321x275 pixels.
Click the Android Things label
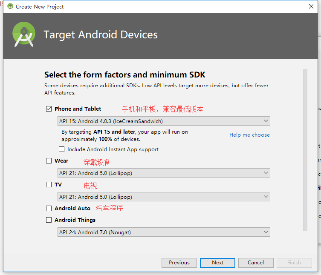click(75, 220)
